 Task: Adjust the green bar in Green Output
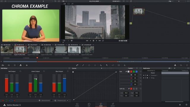(x=36, y=85)
